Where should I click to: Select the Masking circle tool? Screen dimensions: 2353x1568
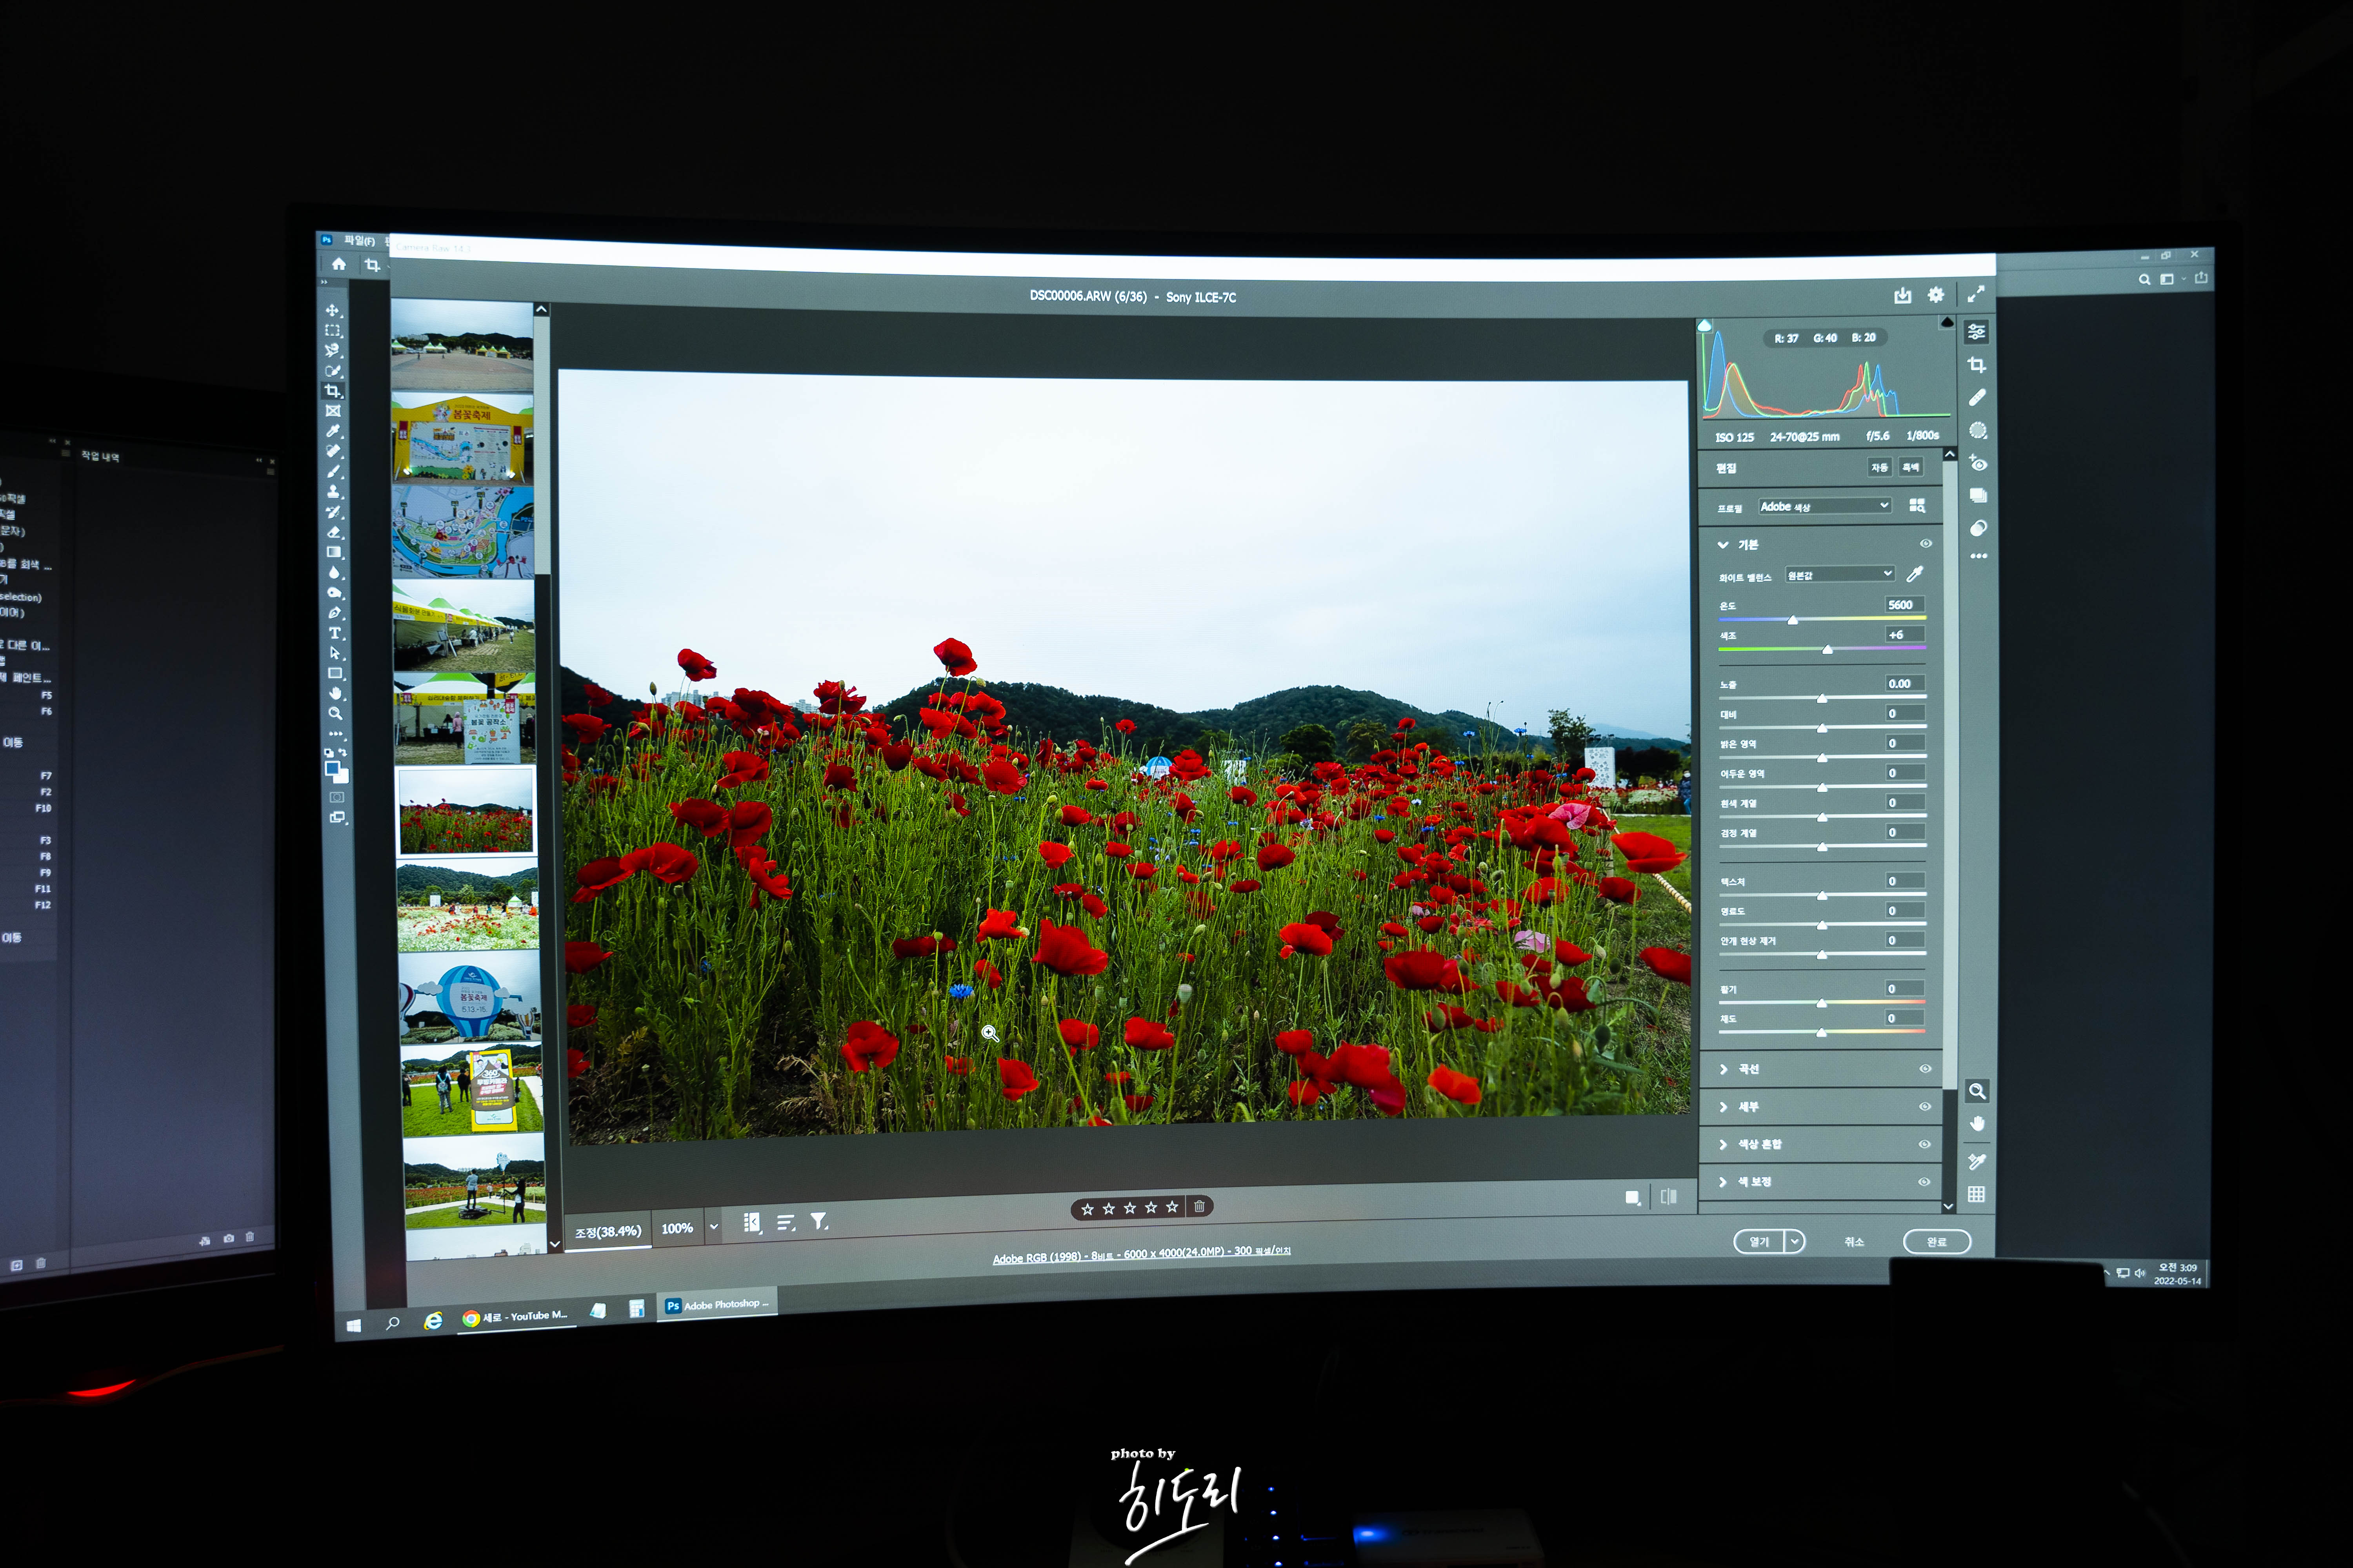1978,431
